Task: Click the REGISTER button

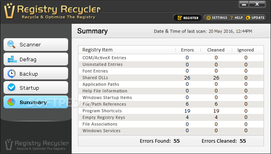Action: tap(187, 18)
